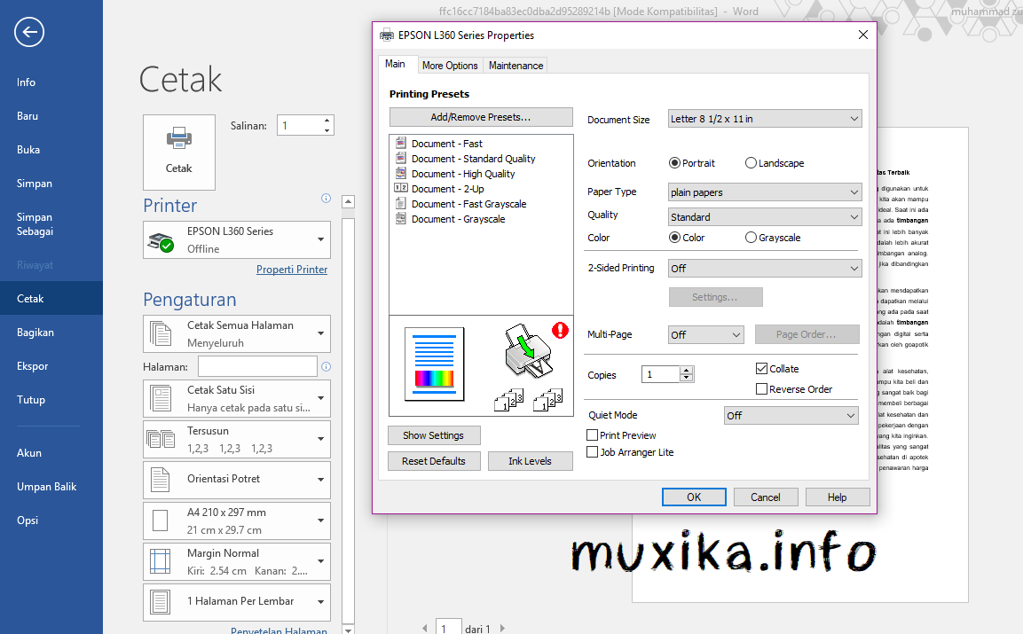The width and height of the screenshot is (1023, 634).
Task: Click the EPSON Properties title bar printer icon
Action: (x=387, y=35)
